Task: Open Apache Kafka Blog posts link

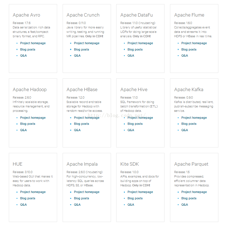Action: 189,124
